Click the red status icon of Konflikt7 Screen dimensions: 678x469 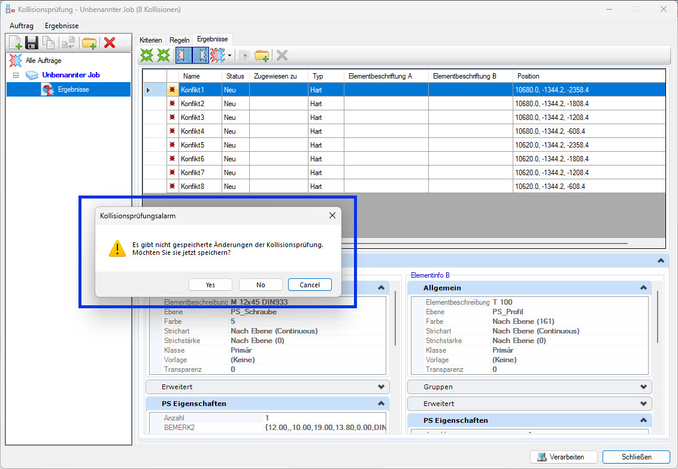(x=172, y=172)
